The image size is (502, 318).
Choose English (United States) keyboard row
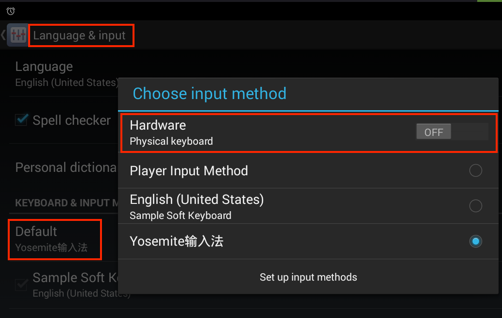308,206
